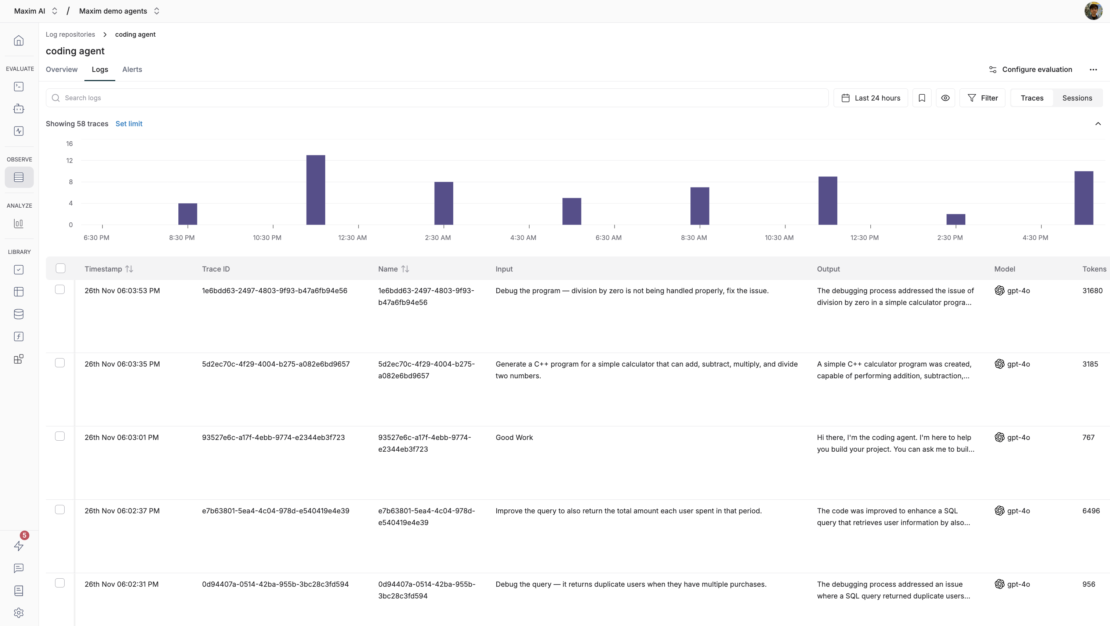Toggle the eye visibility icon next to the bookmark
The width and height of the screenshot is (1110, 626).
point(946,98)
